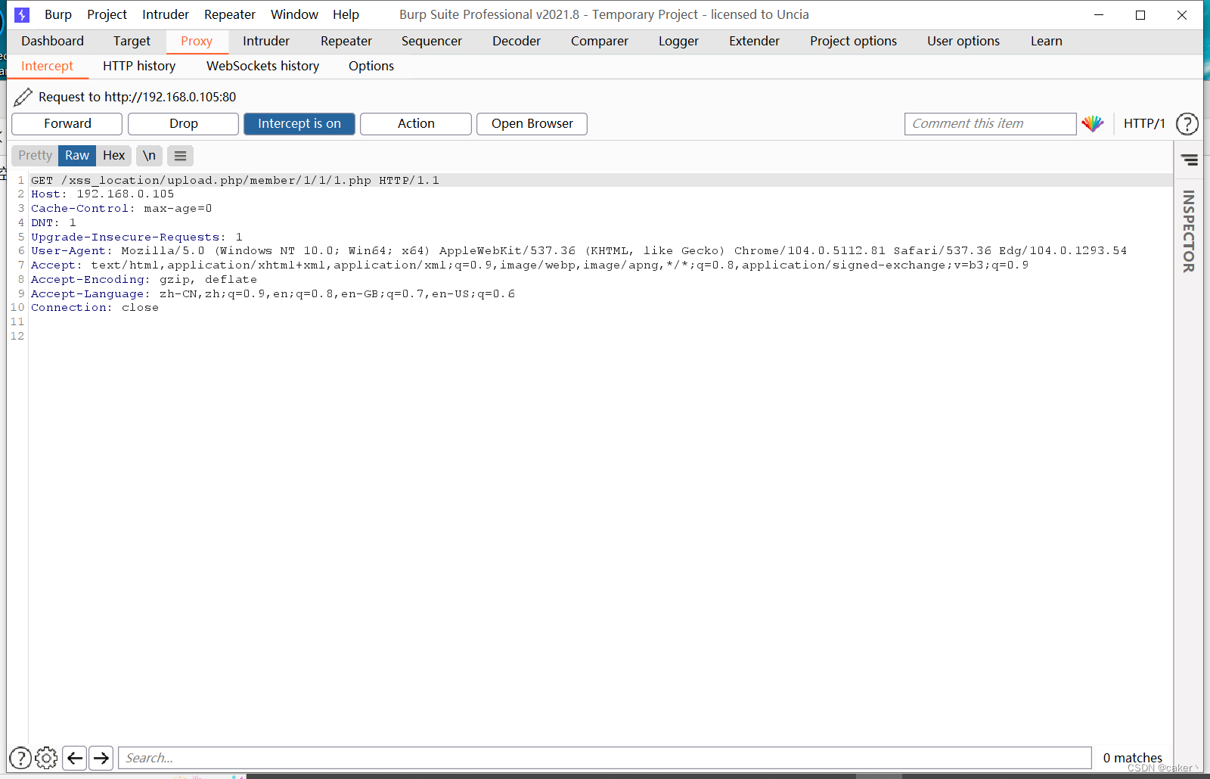The height and width of the screenshot is (779, 1210).
Task: Open the Logger tab
Action: click(x=678, y=42)
